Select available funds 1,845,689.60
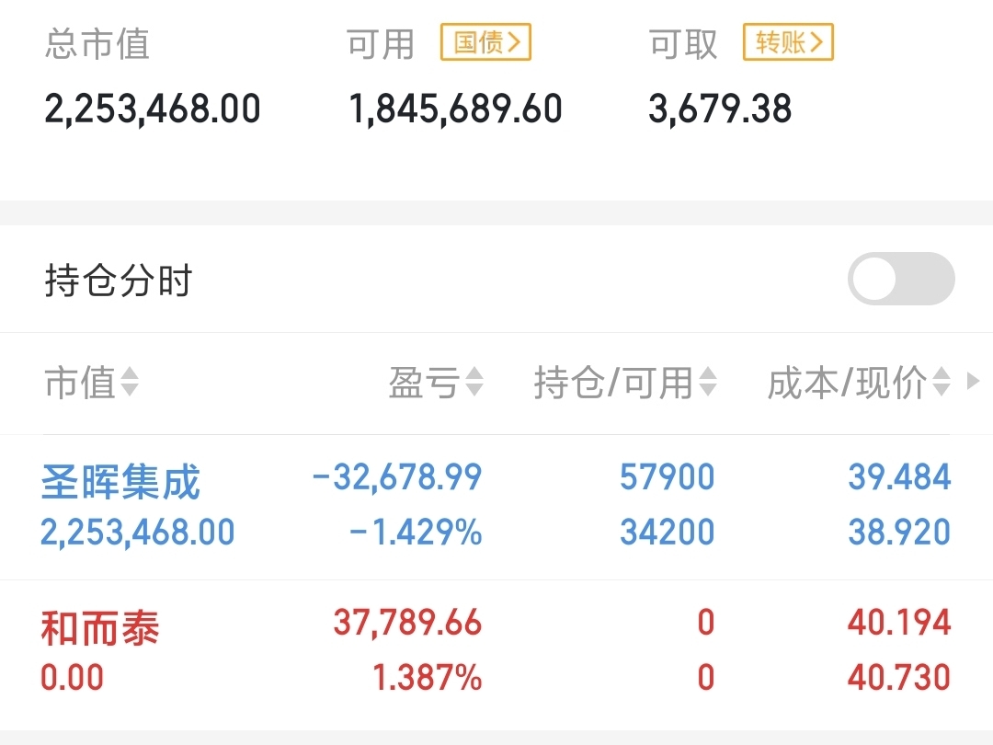Viewport: 993px width, 745px height. pos(455,109)
